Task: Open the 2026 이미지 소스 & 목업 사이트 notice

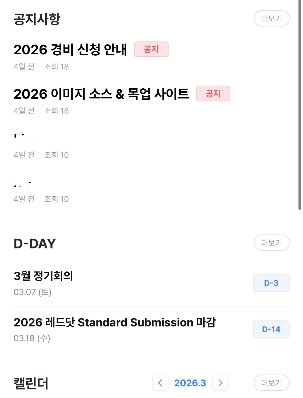Action: [101, 94]
